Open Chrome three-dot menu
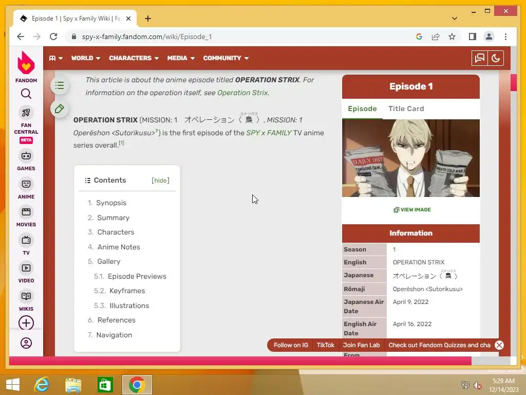Image resolution: width=526 pixels, height=395 pixels. pyautogui.click(x=505, y=37)
